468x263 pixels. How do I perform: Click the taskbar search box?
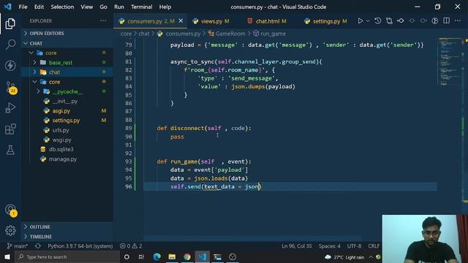pyautogui.click(x=67, y=256)
